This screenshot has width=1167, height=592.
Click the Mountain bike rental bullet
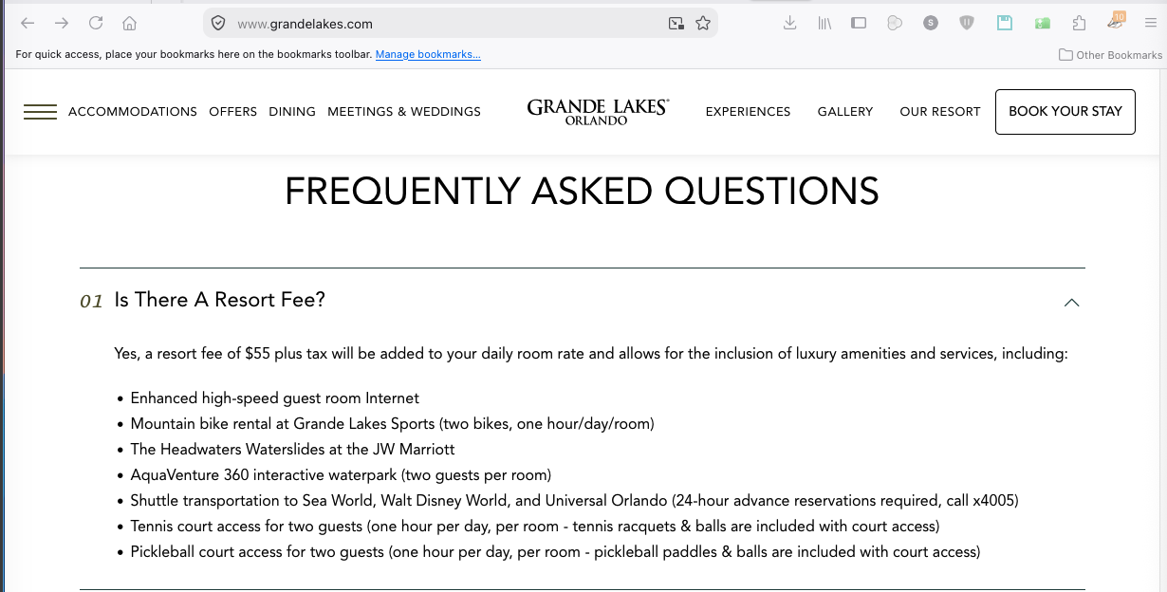pyautogui.click(x=393, y=424)
